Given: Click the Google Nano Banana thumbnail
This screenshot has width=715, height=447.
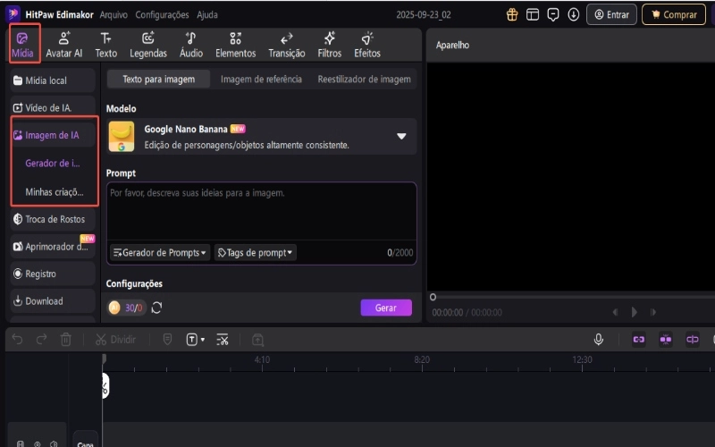Looking at the screenshot, I should click(x=122, y=137).
